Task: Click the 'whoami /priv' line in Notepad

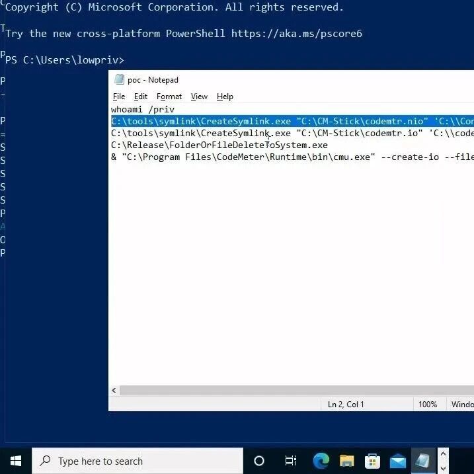Action: click(x=143, y=110)
